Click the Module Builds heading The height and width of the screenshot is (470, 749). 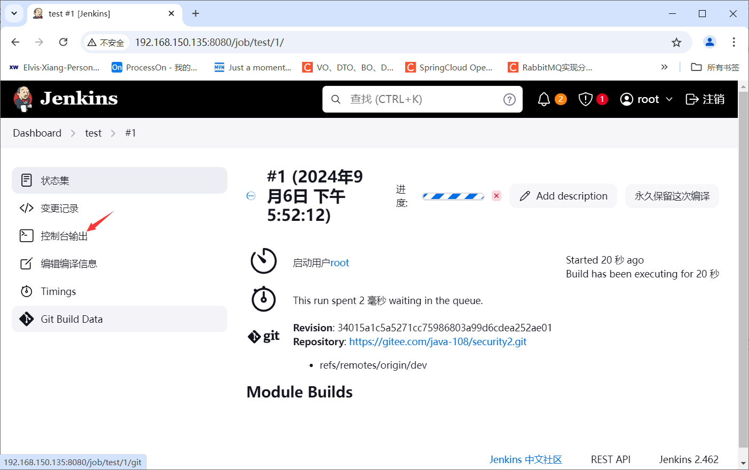click(299, 392)
